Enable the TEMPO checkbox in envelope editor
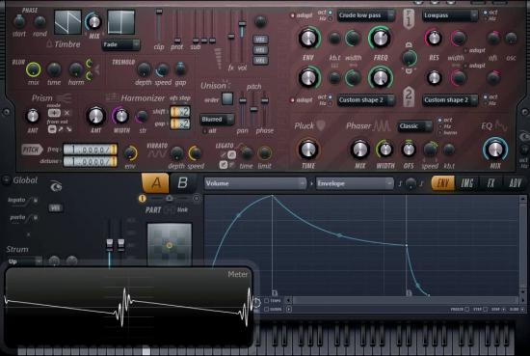The width and height of the screenshot is (530, 356). (266, 300)
